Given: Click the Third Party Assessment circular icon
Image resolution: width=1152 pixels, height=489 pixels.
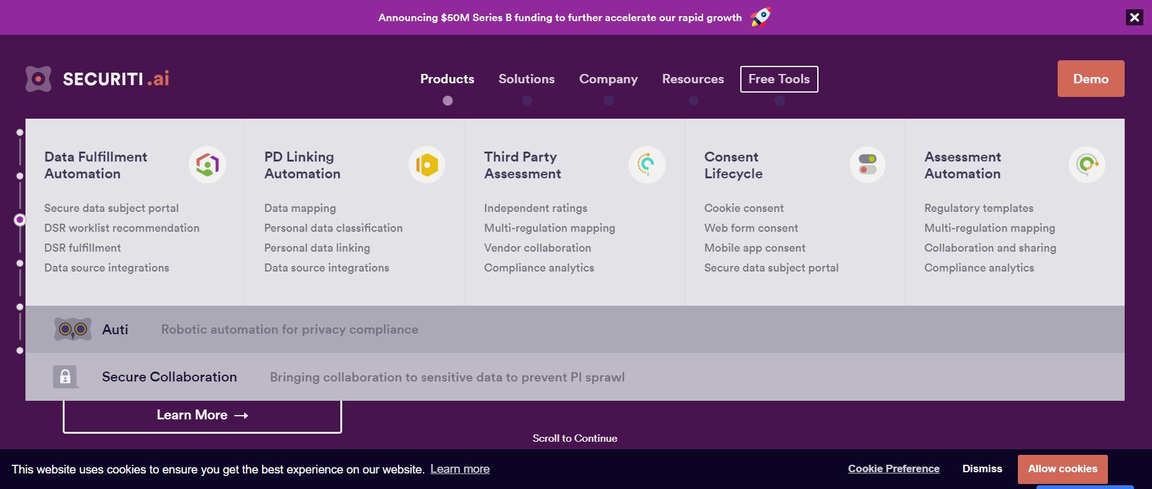Looking at the screenshot, I should pos(647,165).
